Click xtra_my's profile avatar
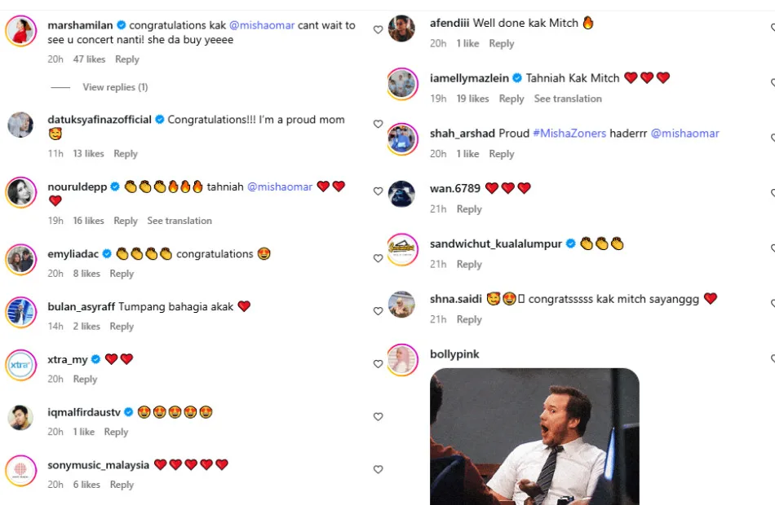Viewport: 775px width, 505px height. (20, 365)
